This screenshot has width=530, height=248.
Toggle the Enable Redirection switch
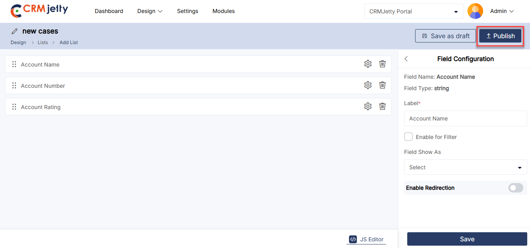(515, 188)
